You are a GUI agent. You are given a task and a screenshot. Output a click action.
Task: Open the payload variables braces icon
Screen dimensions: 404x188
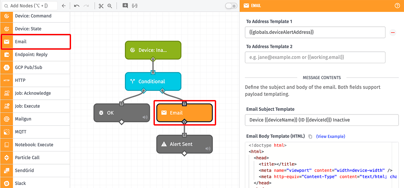tap(135, 6)
